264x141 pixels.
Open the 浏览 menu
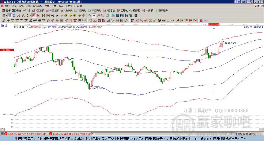pyautogui.click(x=14, y=6)
